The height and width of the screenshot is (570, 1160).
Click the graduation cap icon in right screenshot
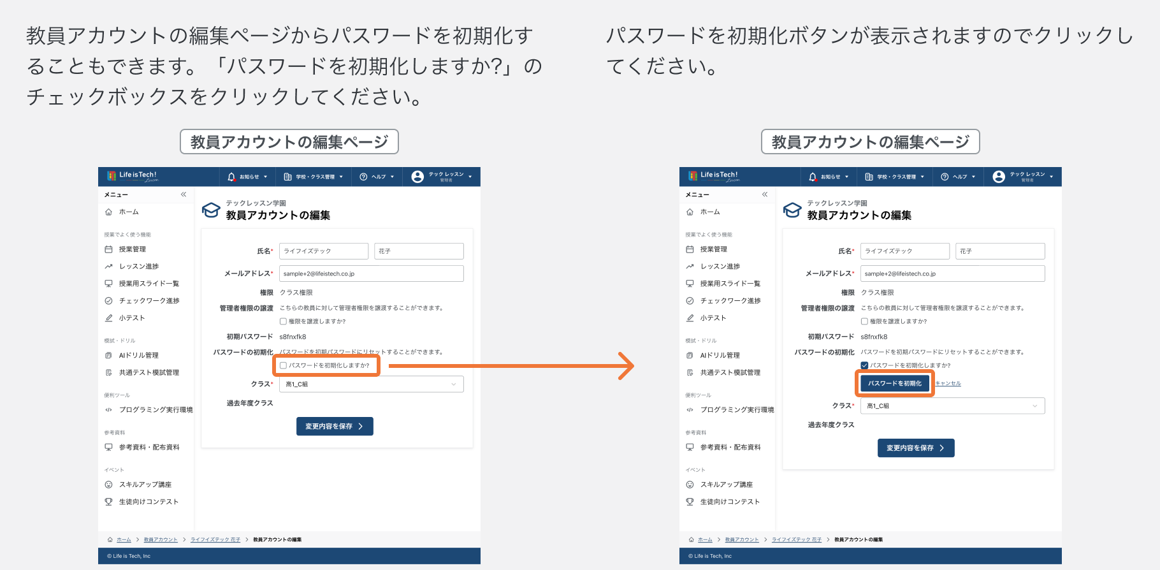point(792,210)
